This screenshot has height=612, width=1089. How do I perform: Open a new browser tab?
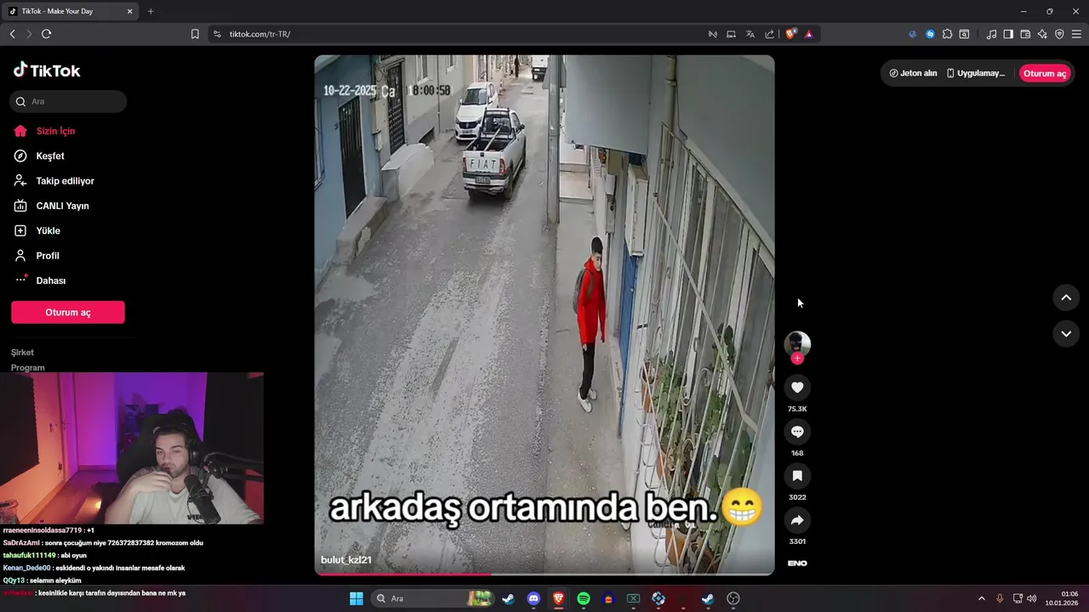point(151,11)
